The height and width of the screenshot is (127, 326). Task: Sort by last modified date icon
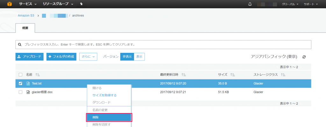pos(184,74)
